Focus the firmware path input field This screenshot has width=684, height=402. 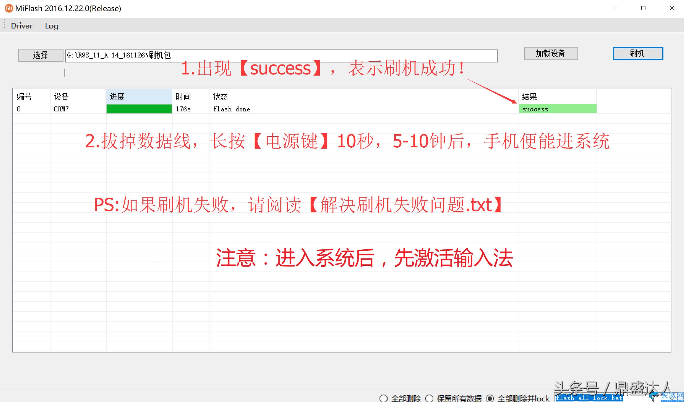click(x=281, y=56)
